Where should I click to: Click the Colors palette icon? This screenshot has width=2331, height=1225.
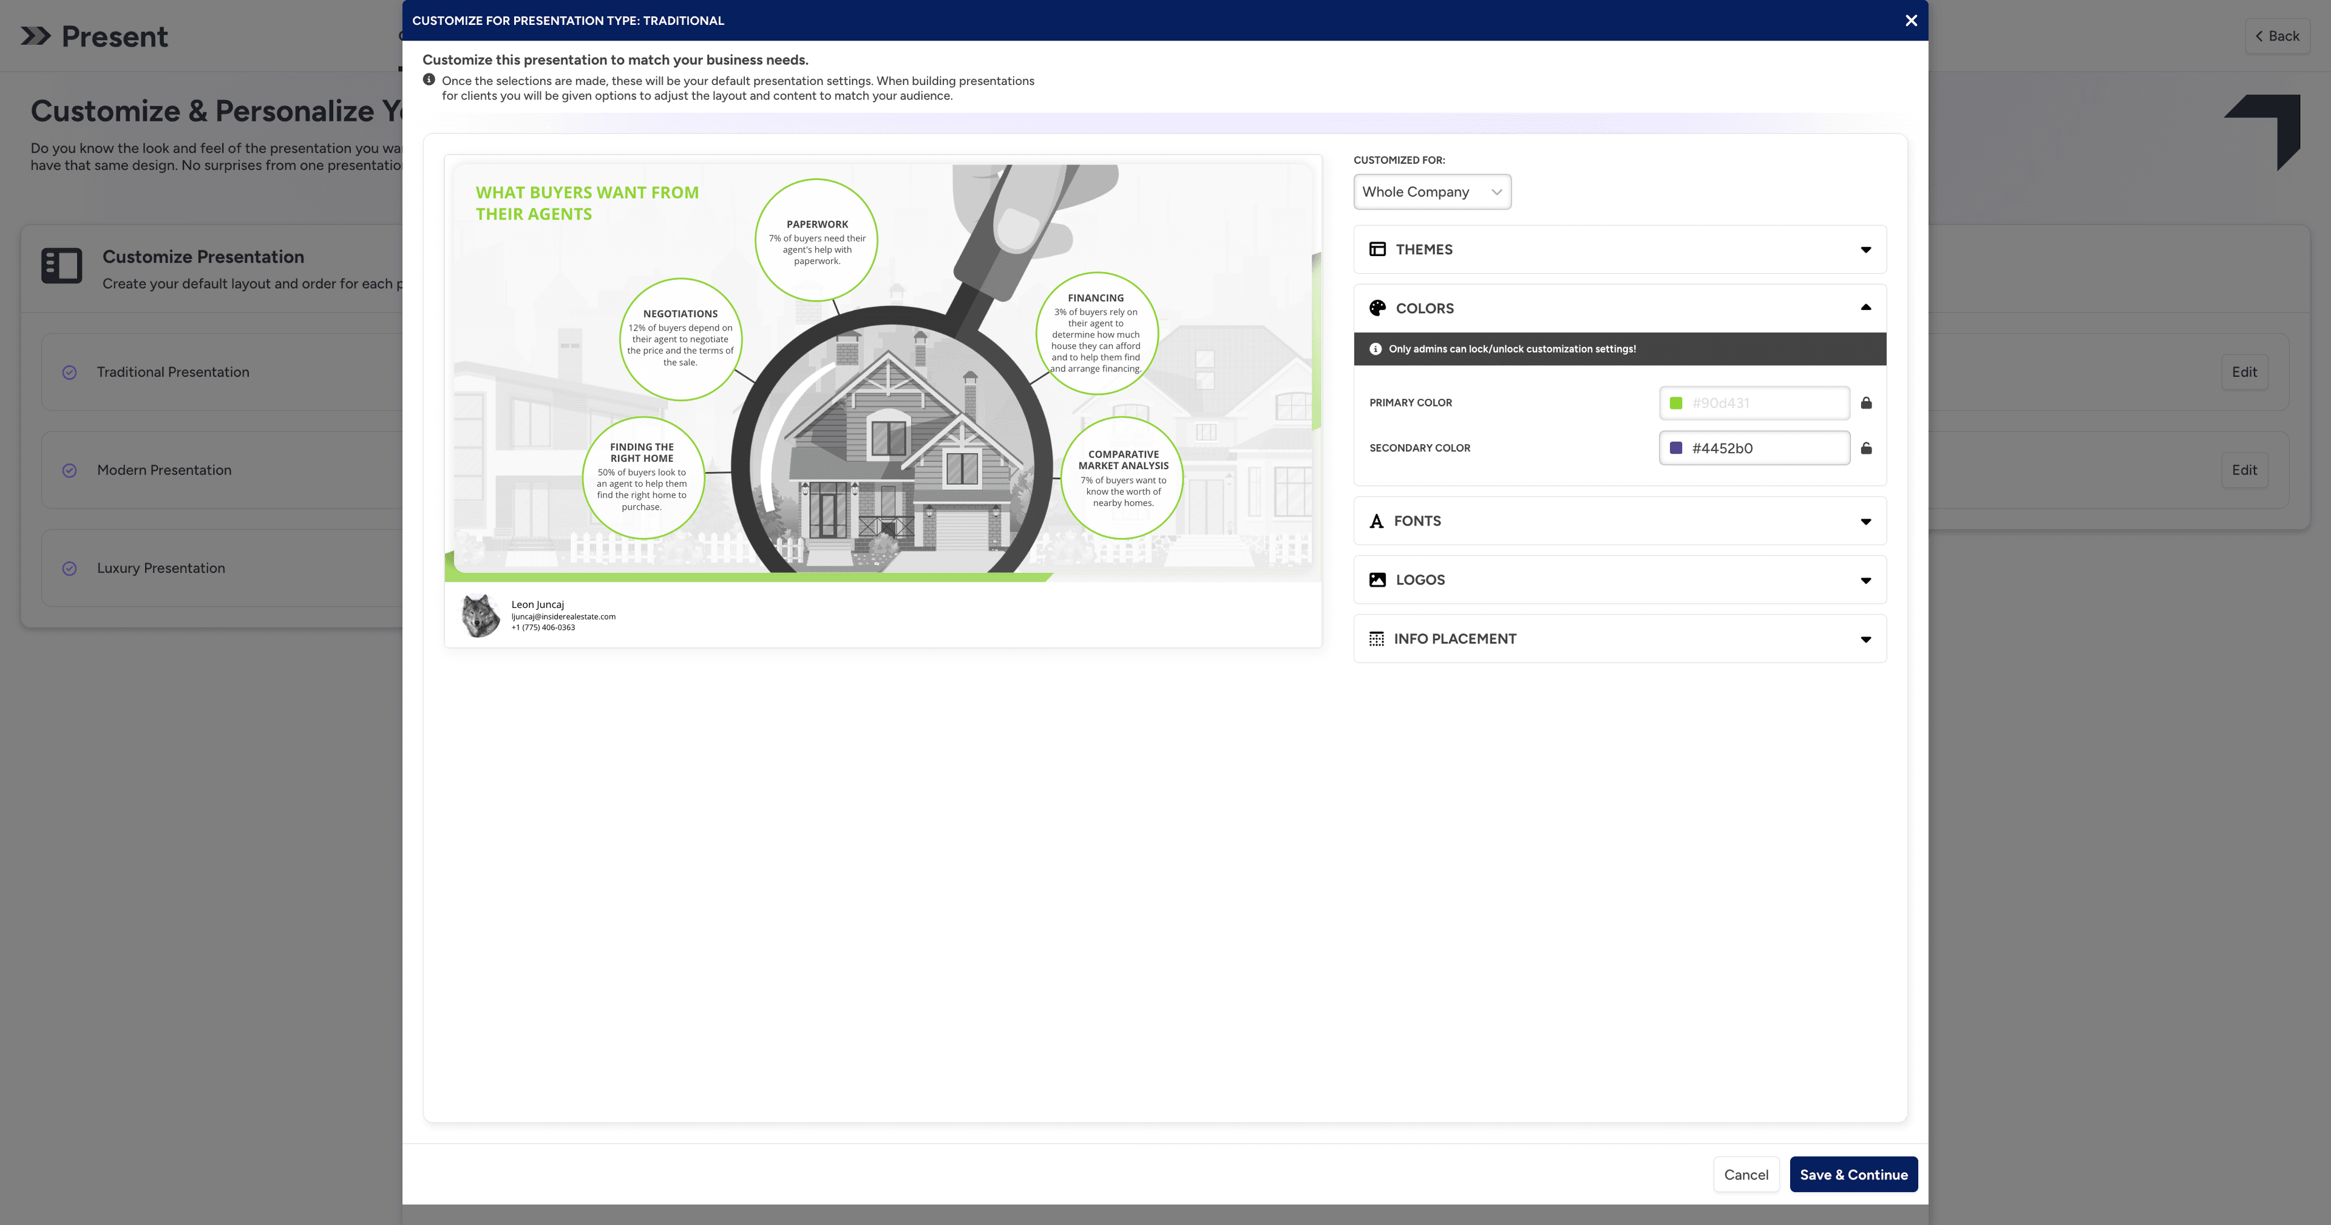(1377, 308)
